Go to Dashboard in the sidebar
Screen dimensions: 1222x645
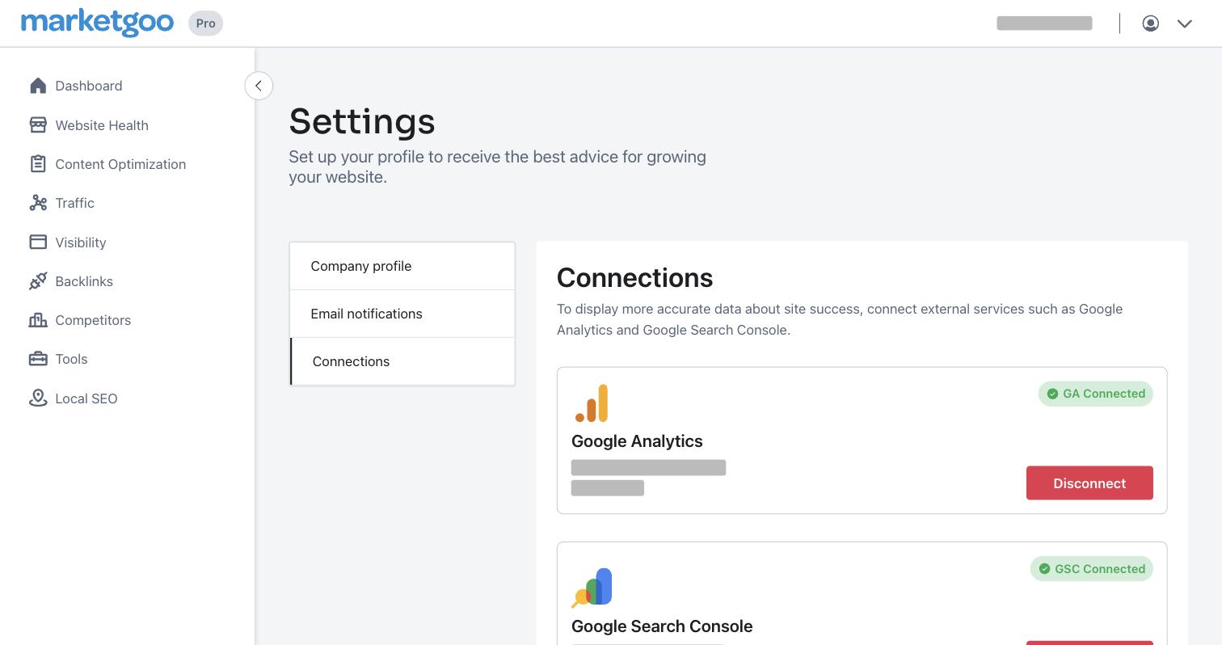point(89,86)
